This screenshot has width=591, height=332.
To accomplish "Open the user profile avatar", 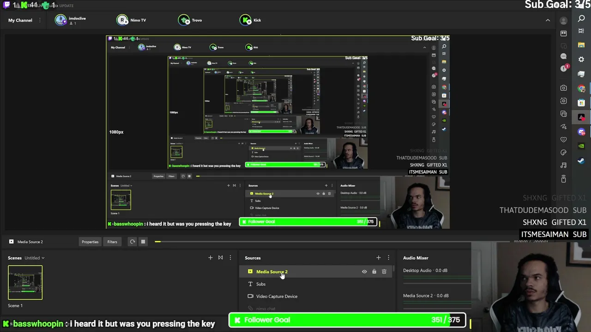I will [563, 20].
